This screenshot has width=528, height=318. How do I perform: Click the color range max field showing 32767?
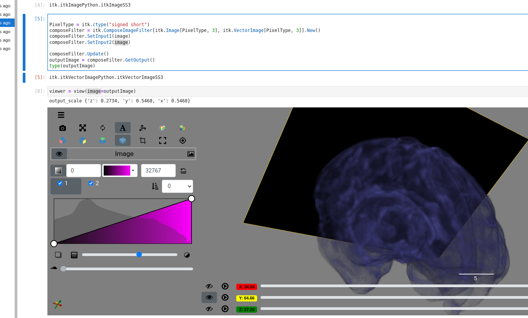point(158,171)
